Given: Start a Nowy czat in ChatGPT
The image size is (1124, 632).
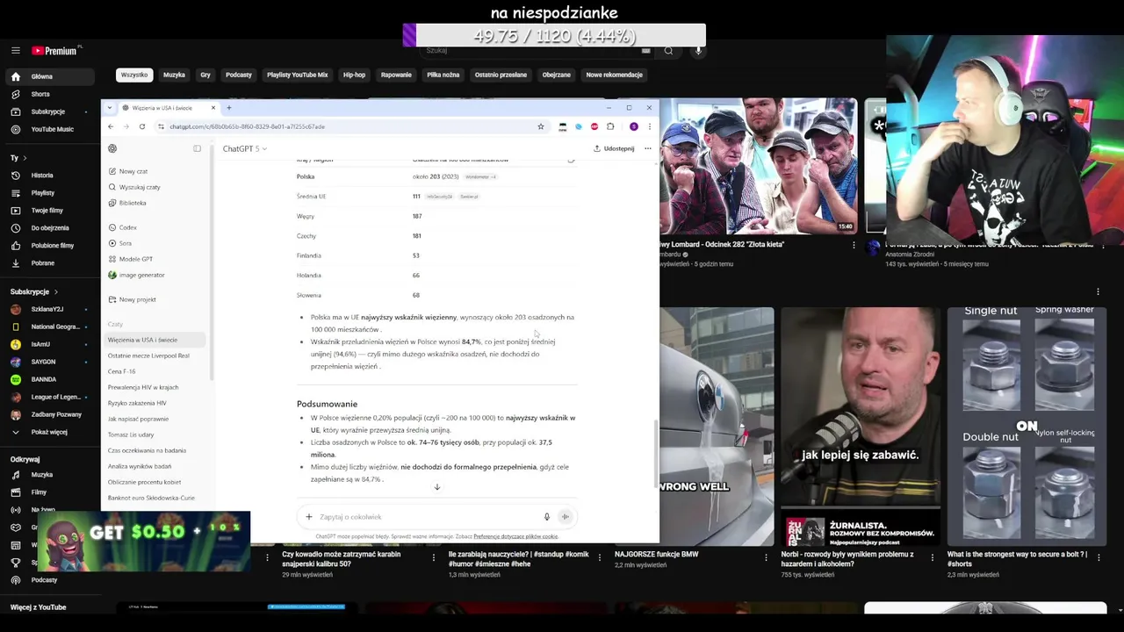Looking at the screenshot, I should coord(133,171).
